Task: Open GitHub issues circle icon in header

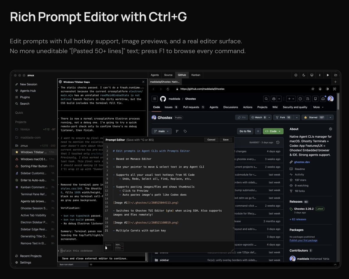Action: pyautogui.click(x=300, y=99)
